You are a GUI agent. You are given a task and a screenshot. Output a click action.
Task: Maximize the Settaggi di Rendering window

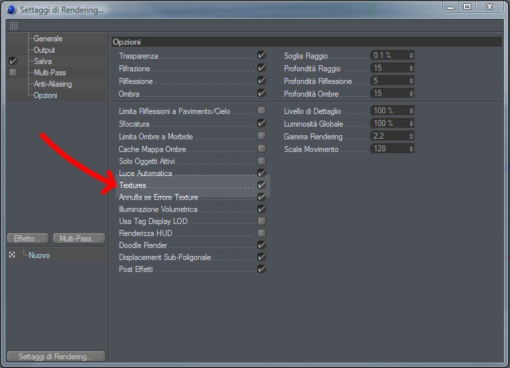(x=467, y=7)
